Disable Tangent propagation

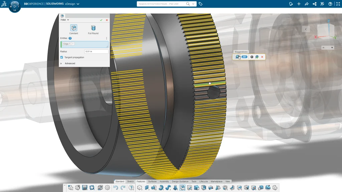coord(62,57)
